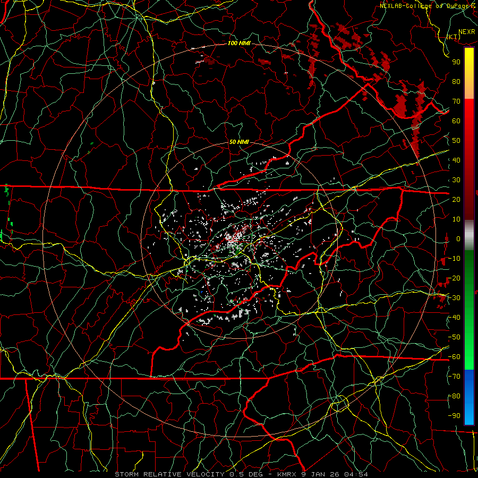Select the red band of velocity scale
Viewport: 478px width, 478px height.
469,159
